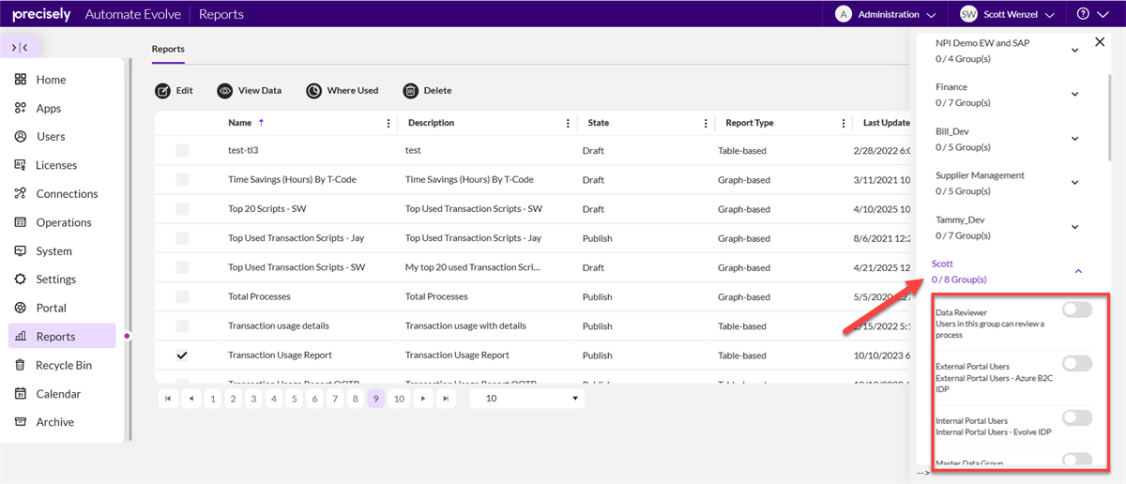Sort reports by the Name column header

coord(240,123)
